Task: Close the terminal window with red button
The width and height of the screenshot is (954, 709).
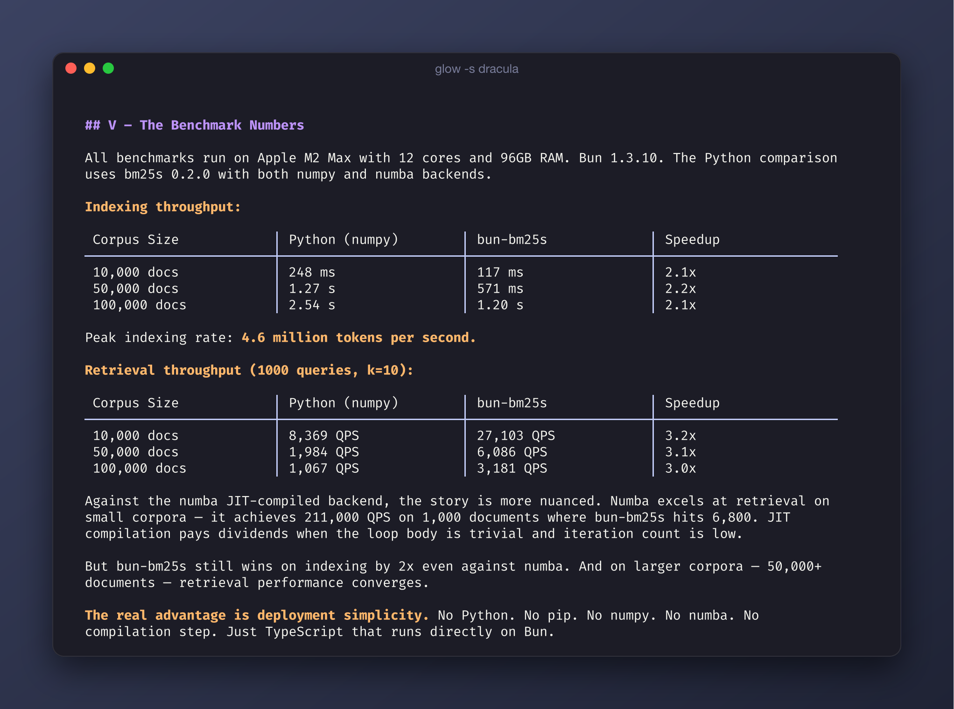Action: (x=71, y=69)
